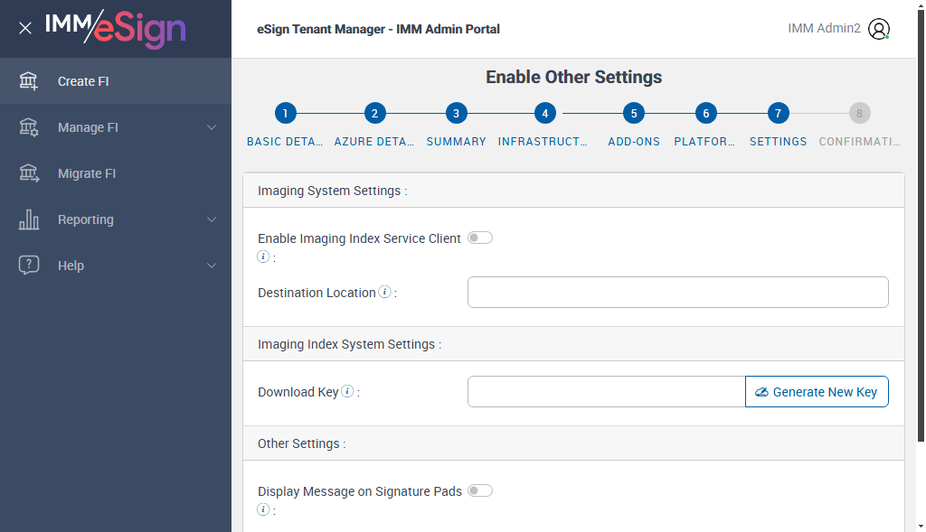Expand the Manage FI submenu chevron
926x532 pixels.
coord(212,127)
